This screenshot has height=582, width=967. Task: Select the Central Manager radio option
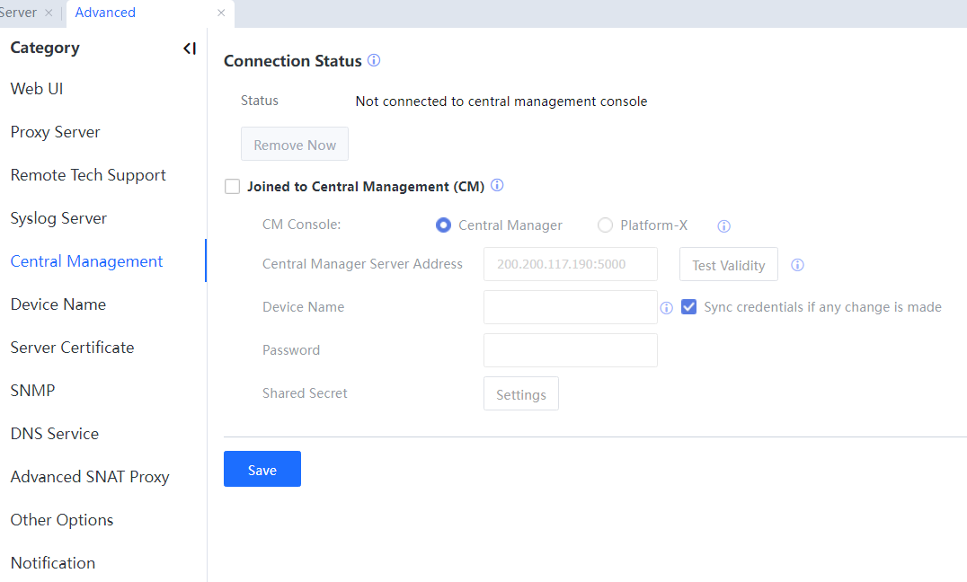coord(443,225)
